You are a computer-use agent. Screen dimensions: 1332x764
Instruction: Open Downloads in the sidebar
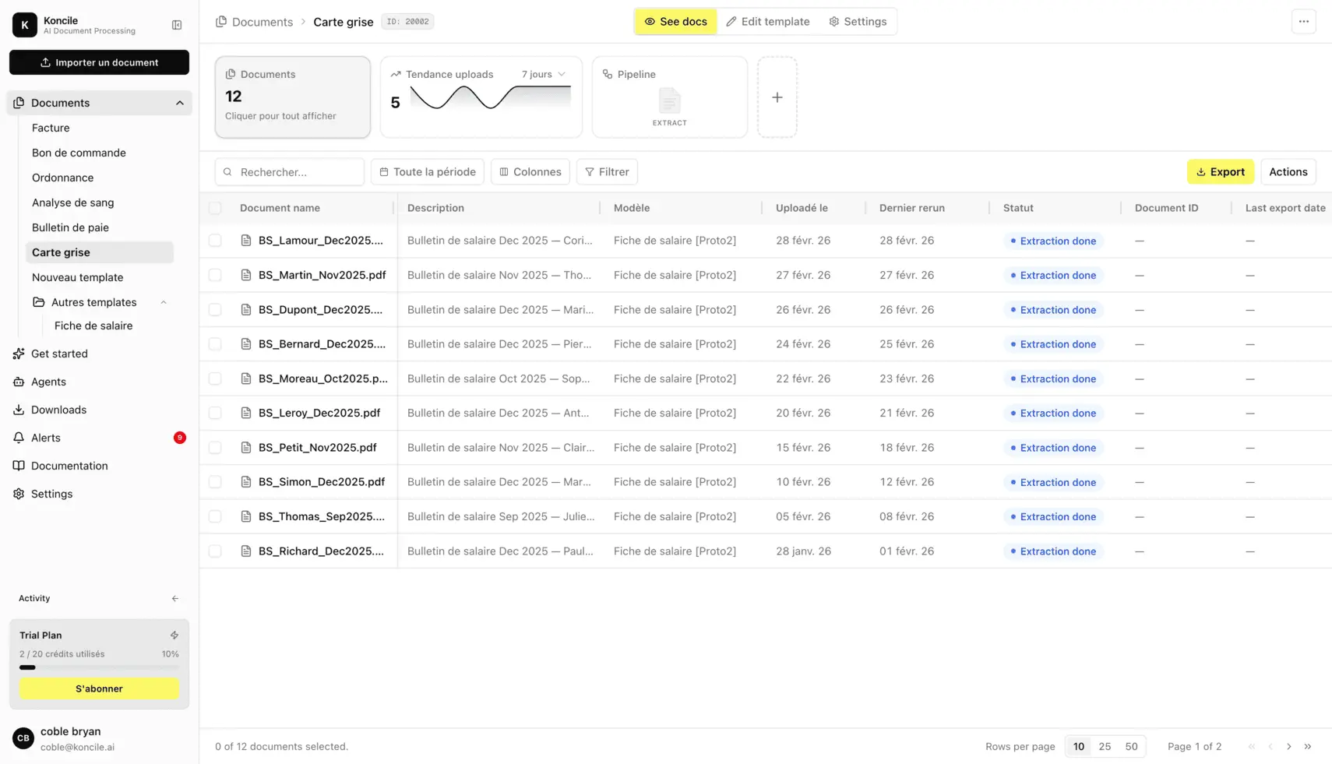[x=57, y=409]
